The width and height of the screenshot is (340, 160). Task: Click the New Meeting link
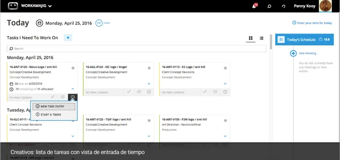click(x=307, y=53)
